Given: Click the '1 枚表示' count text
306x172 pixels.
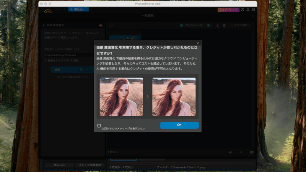Looking at the screenshot, I should click(x=113, y=152).
